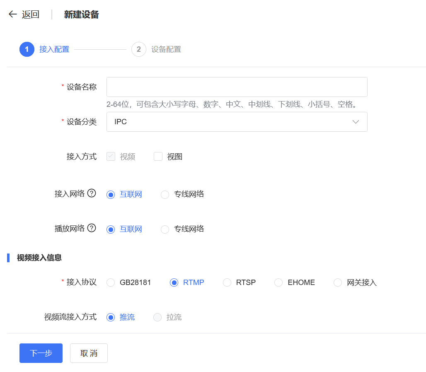Click help icon next to 播放网络
Screen dimensions: 426x372
pyautogui.click(x=92, y=228)
